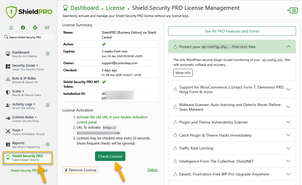Open the list panel icon top right

coord(293,10)
